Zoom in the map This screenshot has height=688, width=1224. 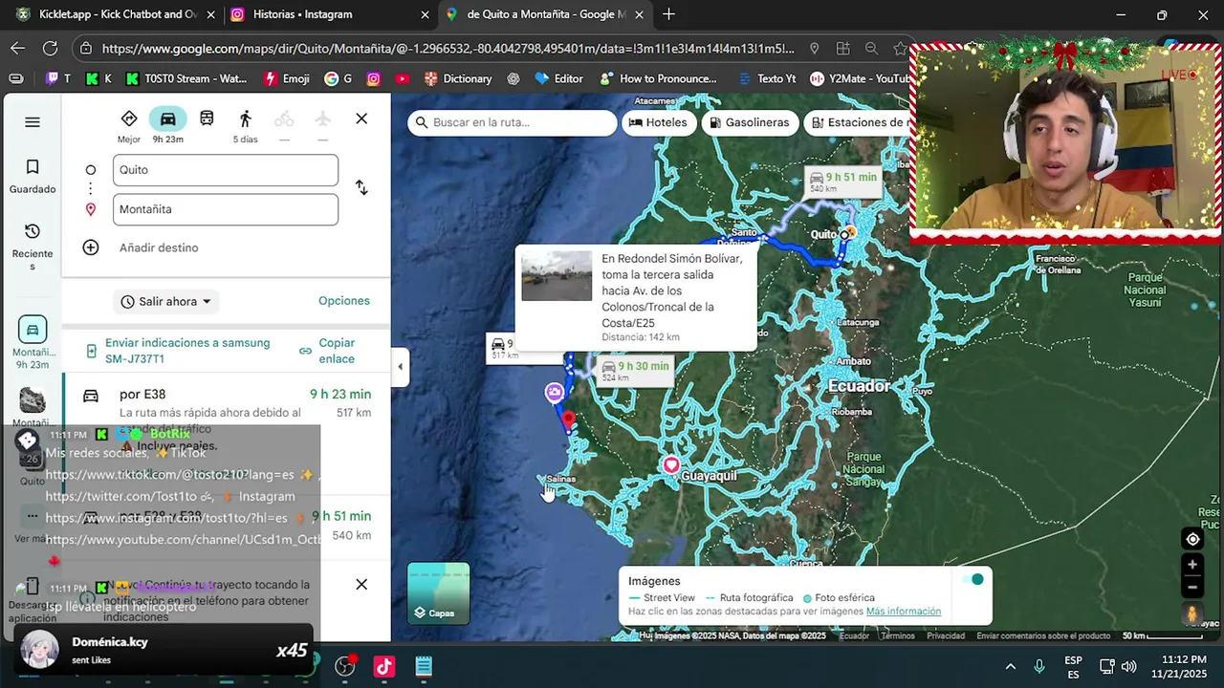1192,565
